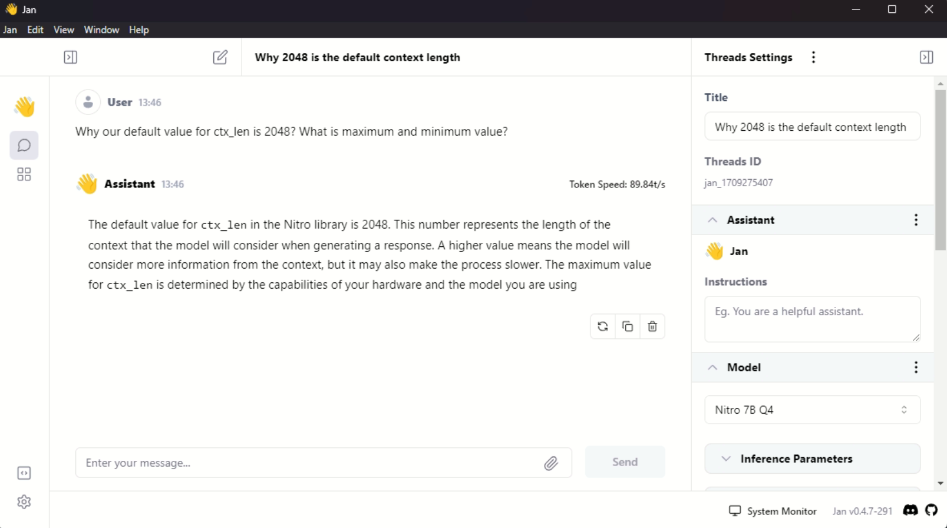Click the Send button
The image size is (947, 528).
coord(625,462)
